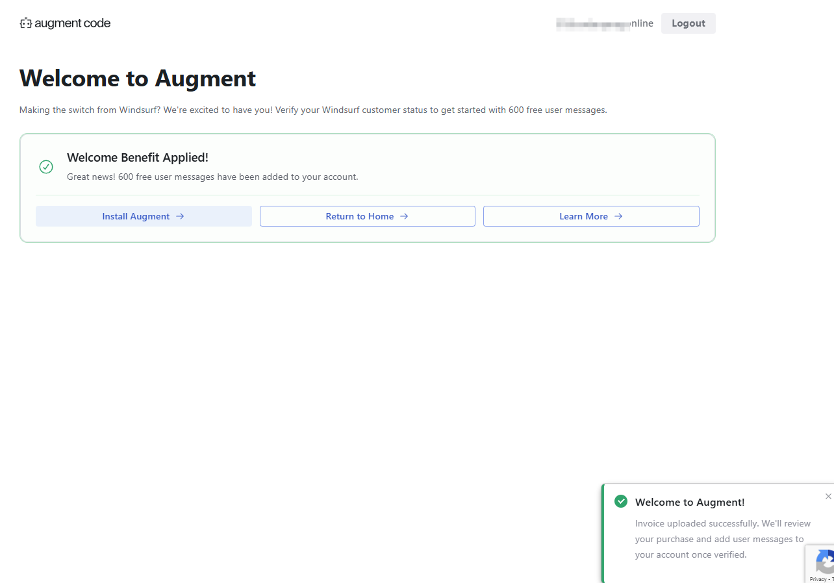Click the Install Augment button
Screen dimensions: 834x583
[144, 216]
